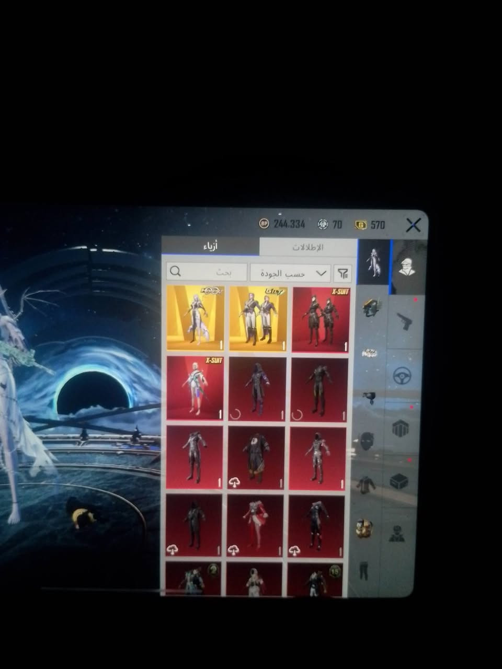Image resolution: width=502 pixels, height=669 pixels.
Task: Click the BP coin currency icon
Action: tap(265, 224)
